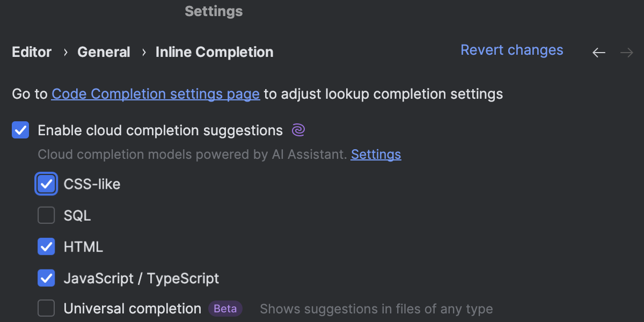Click Revert changes
Viewport: 644px width, 322px height.
point(511,50)
